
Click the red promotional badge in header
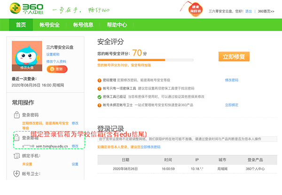tap(196, 9)
